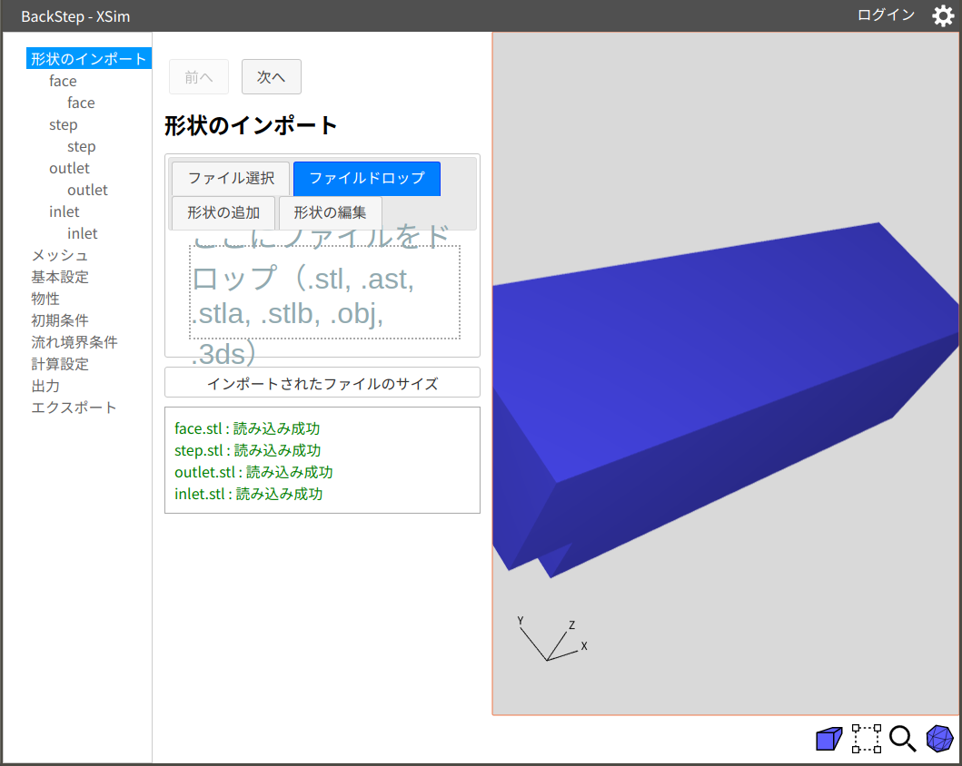962x766 pixels.
Task: Expand インポートされたファイルのサイズ section
Action: click(x=322, y=383)
